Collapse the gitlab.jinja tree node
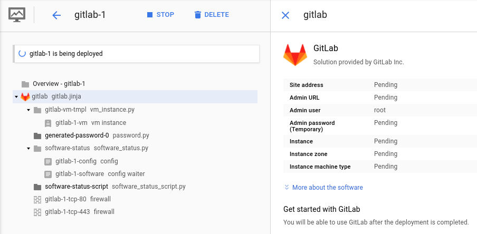 16,97
